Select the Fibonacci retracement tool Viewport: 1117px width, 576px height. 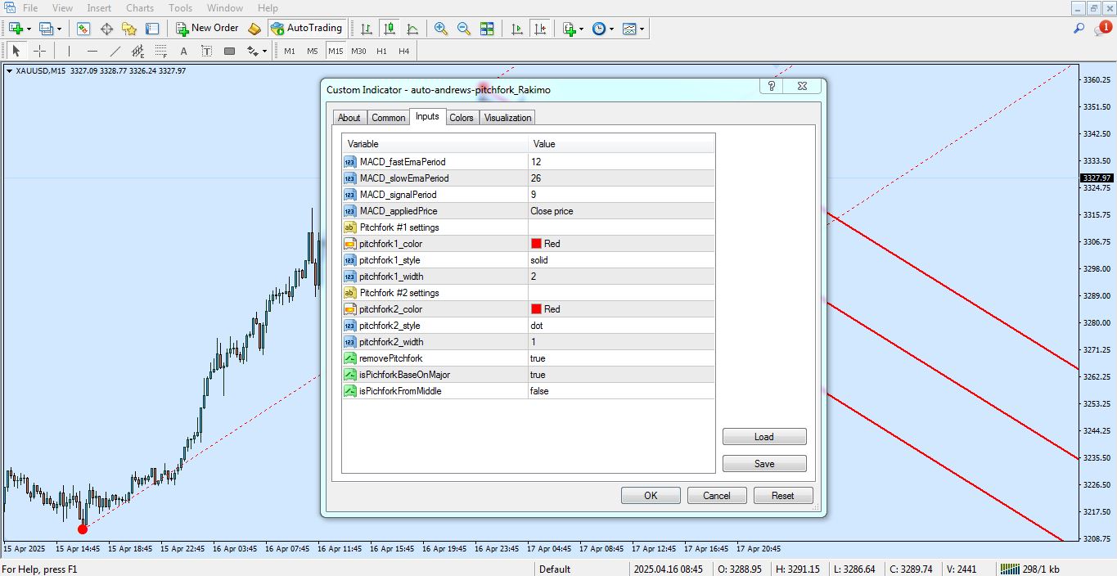pos(161,51)
